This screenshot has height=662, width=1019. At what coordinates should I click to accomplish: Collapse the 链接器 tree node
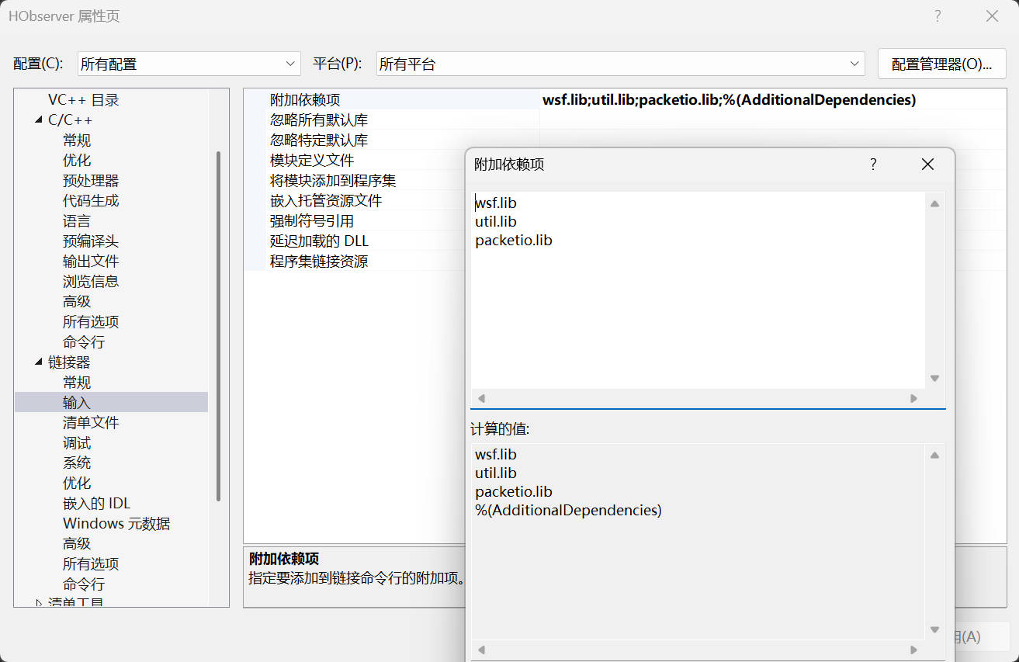tap(39, 362)
